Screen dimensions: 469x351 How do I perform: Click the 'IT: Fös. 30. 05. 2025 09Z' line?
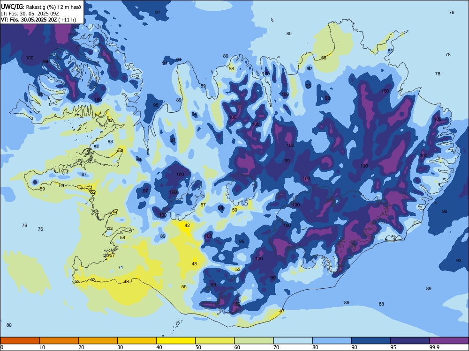pos(30,14)
